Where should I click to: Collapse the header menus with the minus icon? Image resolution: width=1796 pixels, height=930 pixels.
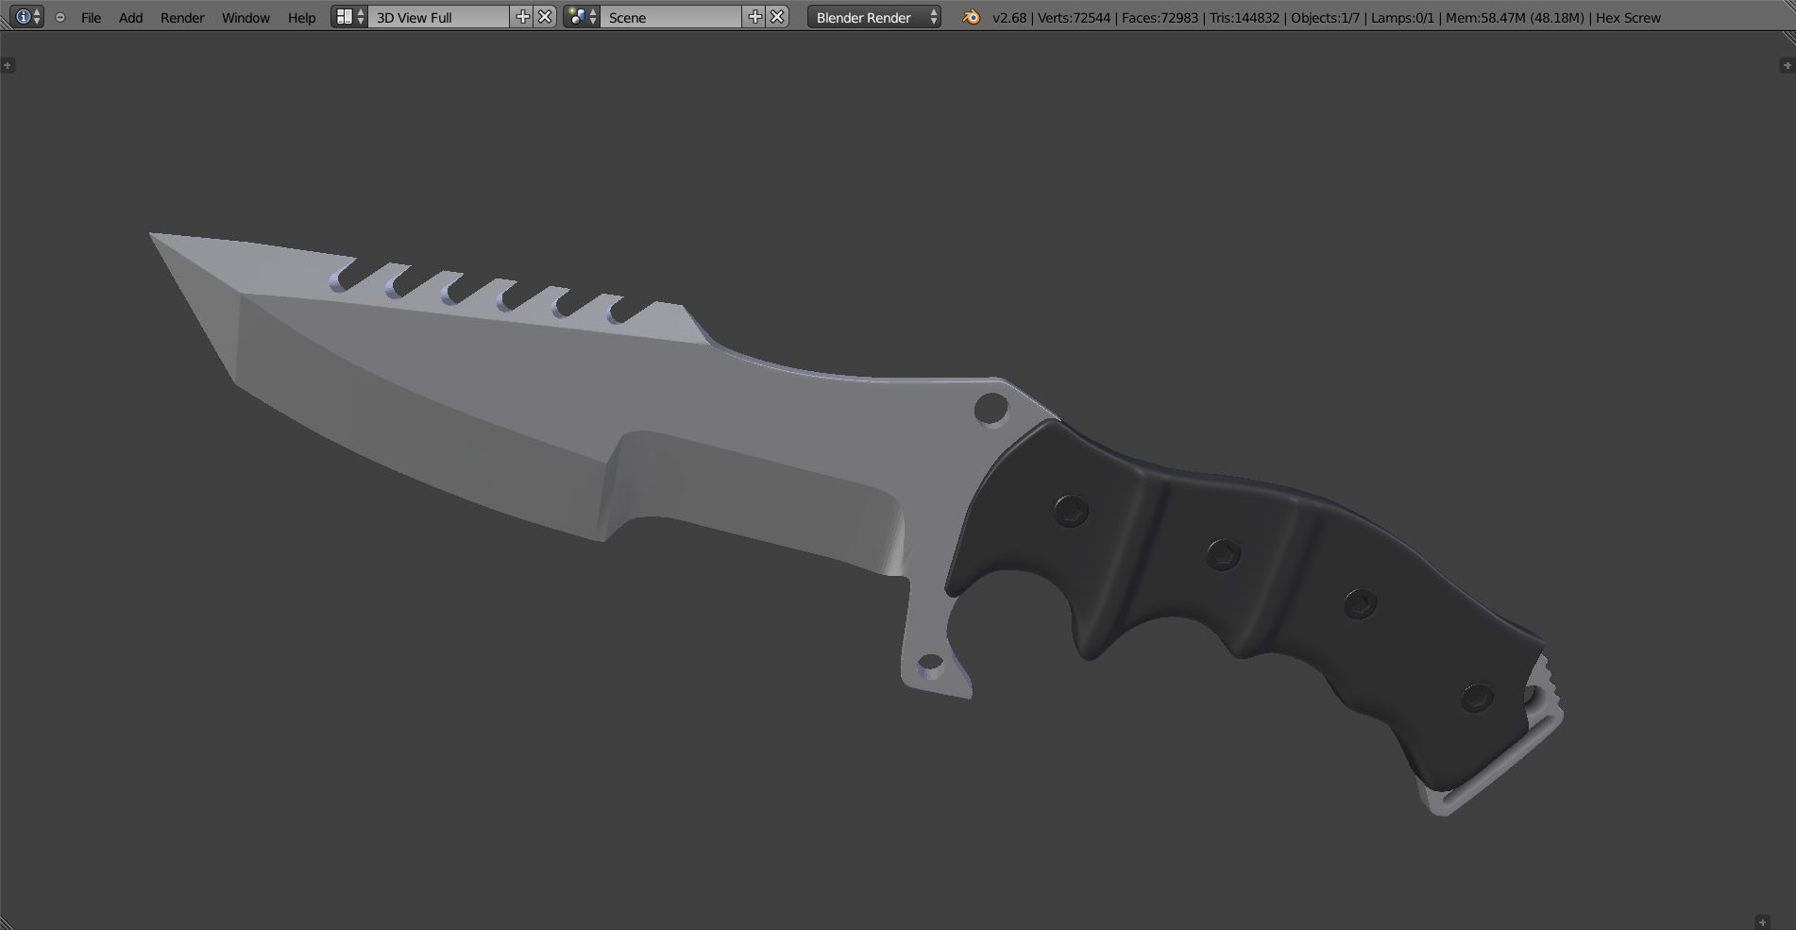click(60, 17)
